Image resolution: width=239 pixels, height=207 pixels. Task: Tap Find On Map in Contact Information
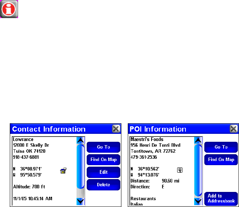coord(103,159)
